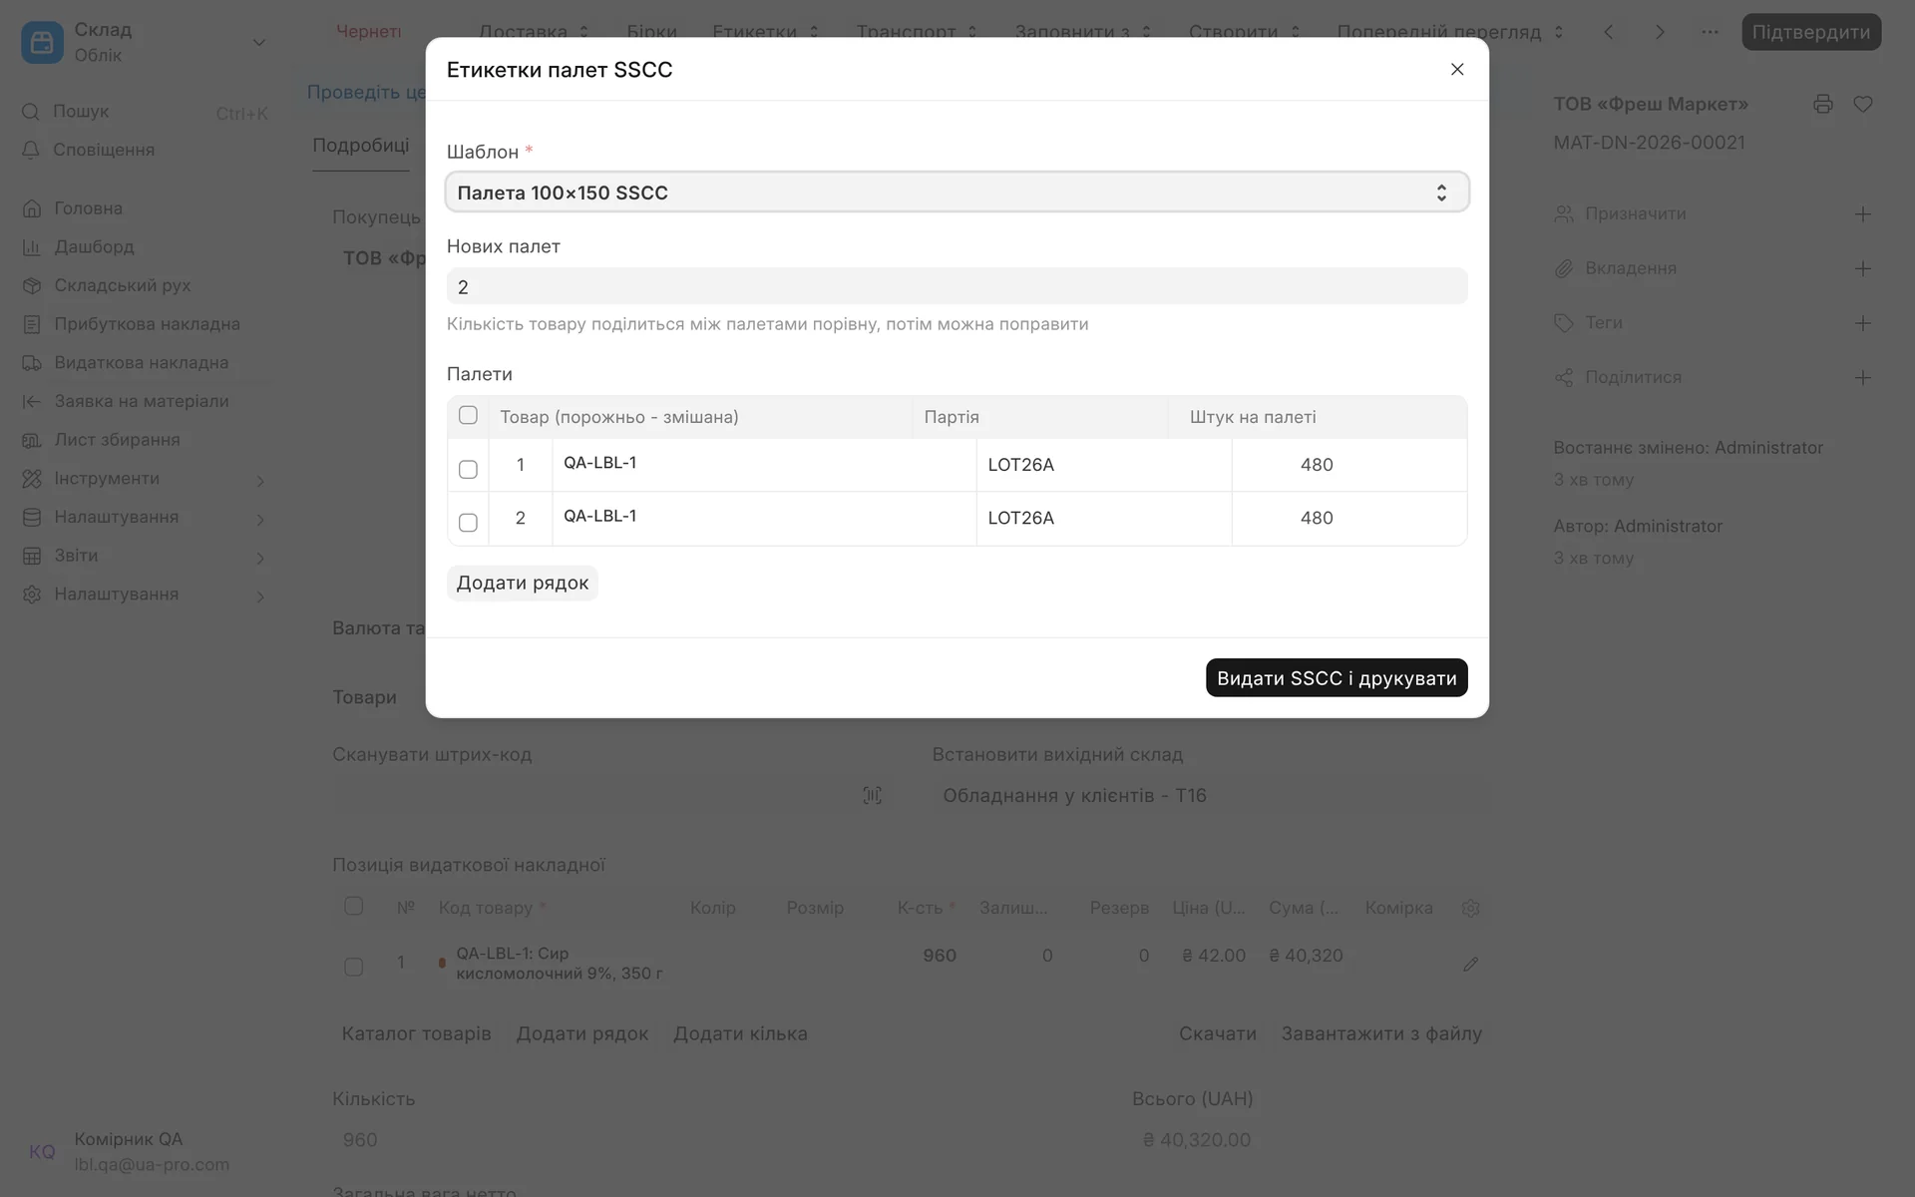
Task: Click the print icon next to ТОВ «Фреш Маркет»
Action: pyautogui.click(x=1822, y=104)
